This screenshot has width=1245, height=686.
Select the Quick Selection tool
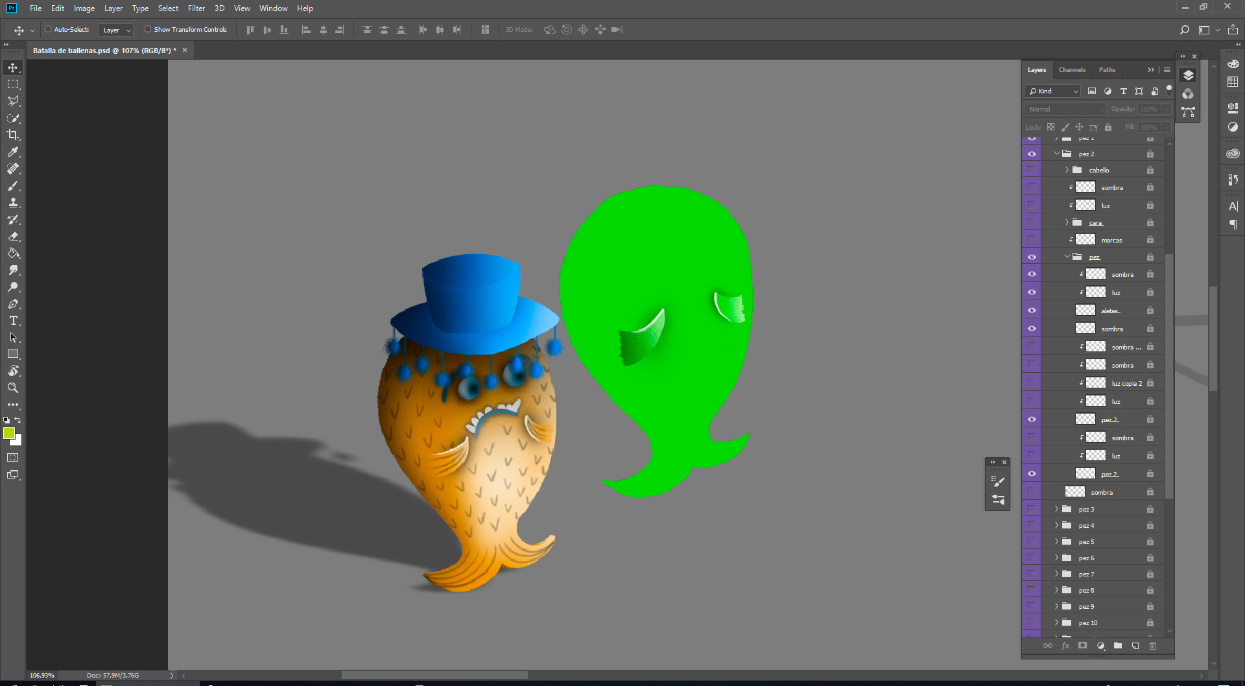pyautogui.click(x=13, y=118)
